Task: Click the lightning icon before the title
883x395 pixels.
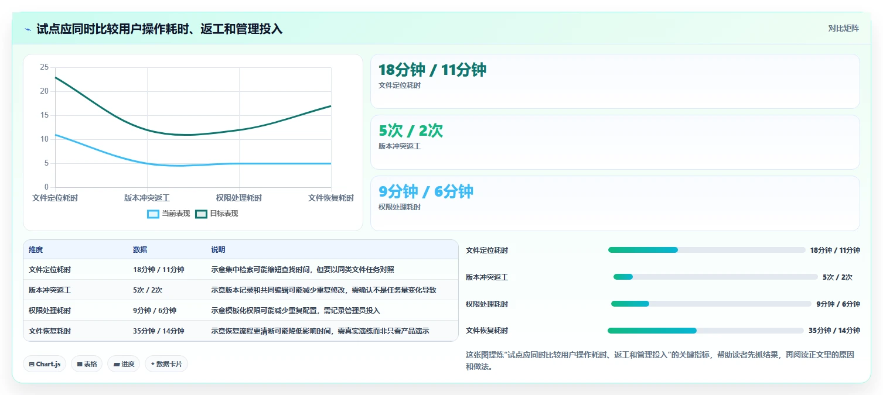Action: click(x=28, y=29)
